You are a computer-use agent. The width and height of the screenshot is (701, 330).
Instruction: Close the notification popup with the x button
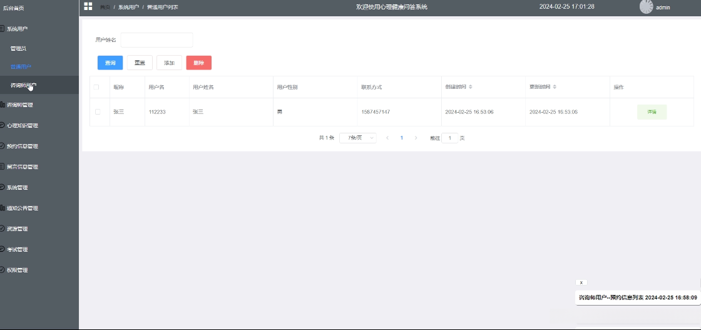click(x=581, y=282)
